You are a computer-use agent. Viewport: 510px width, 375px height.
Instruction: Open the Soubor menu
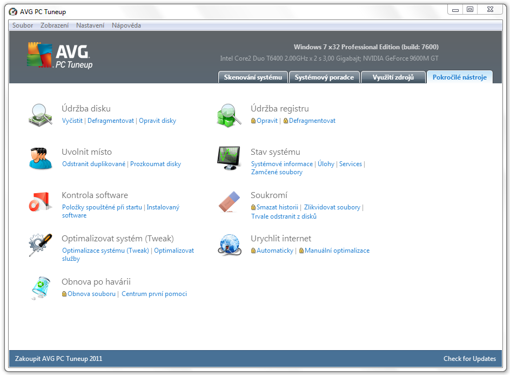(23, 25)
